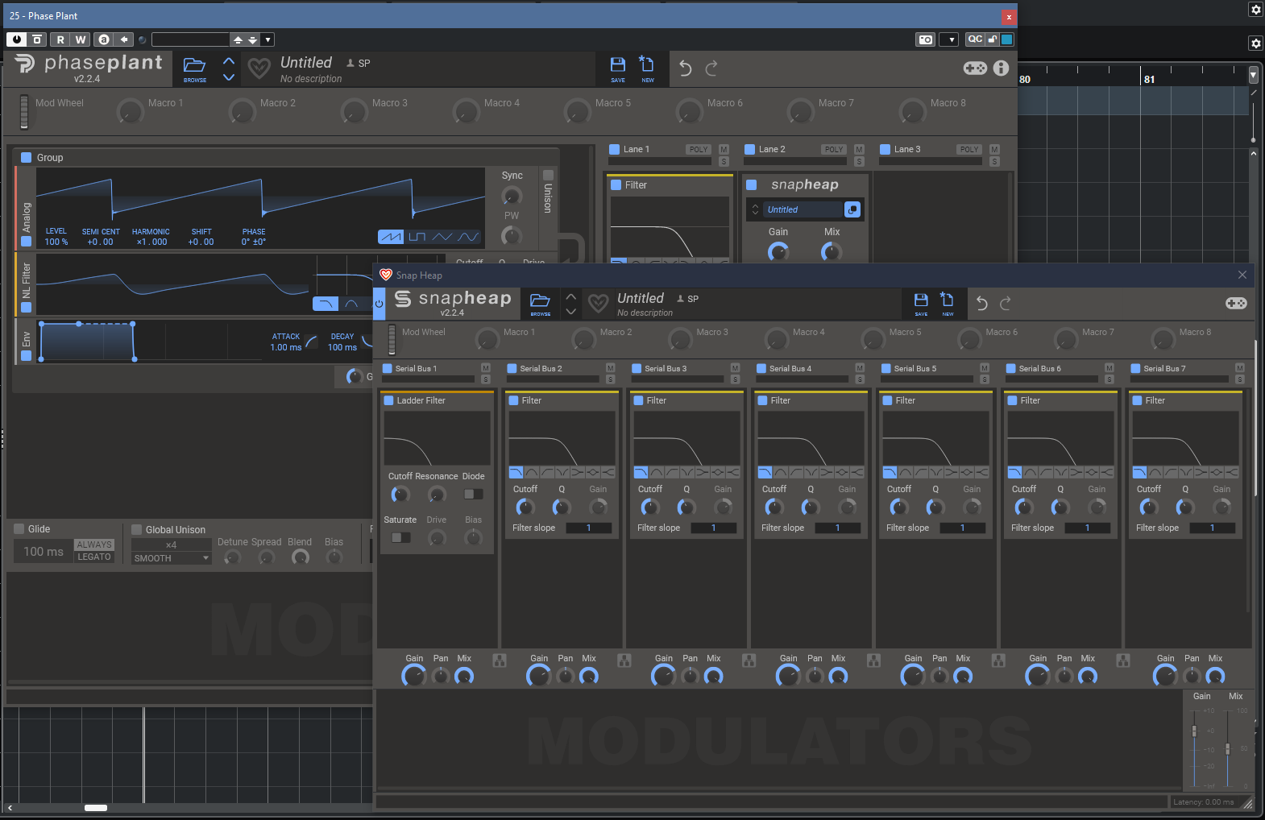
Task: Save the Phase Plant preset
Action: [x=618, y=68]
